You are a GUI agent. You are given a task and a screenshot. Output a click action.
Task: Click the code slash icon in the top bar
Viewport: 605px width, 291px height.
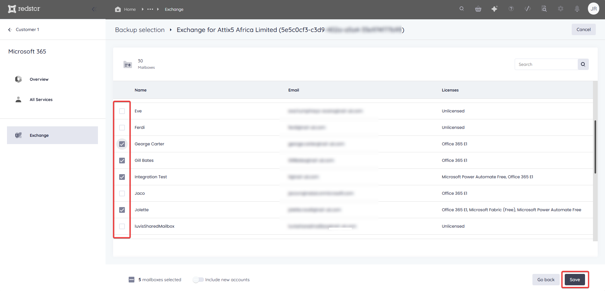pyautogui.click(x=528, y=9)
